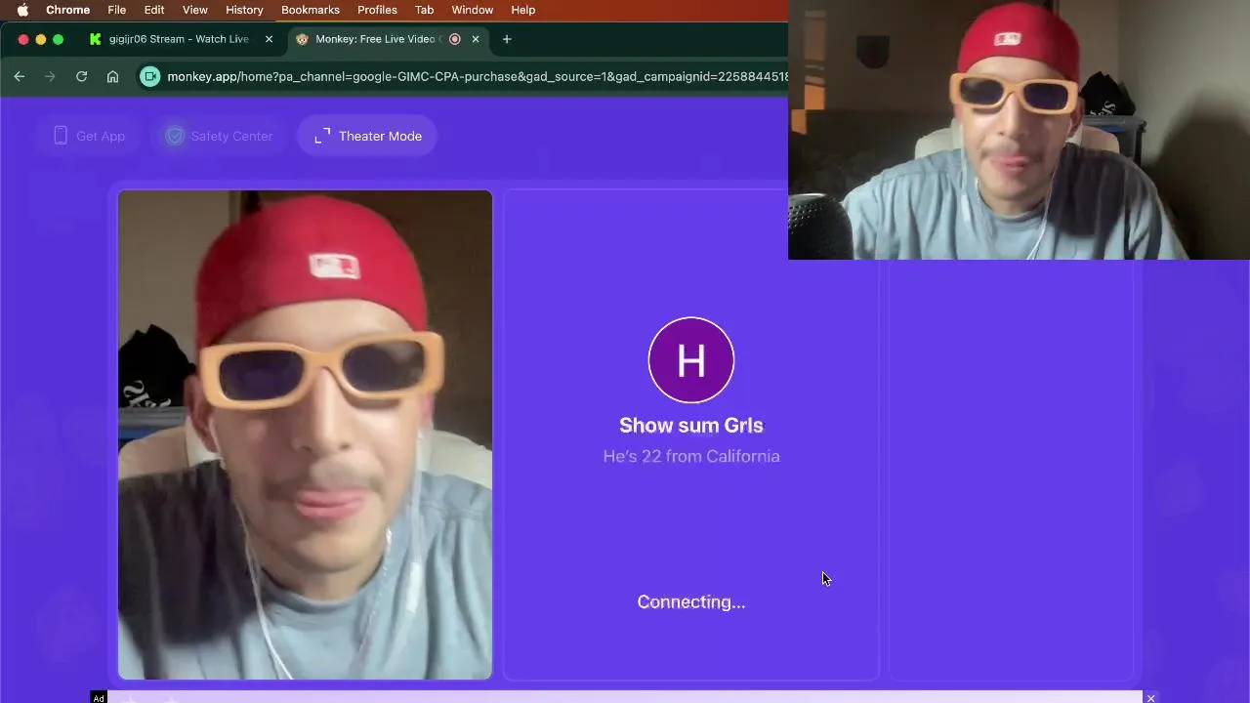This screenshot has width=1250, height=703.
Task: Focus the monkey.app address bar URL
Action: (x=477, y=76)
